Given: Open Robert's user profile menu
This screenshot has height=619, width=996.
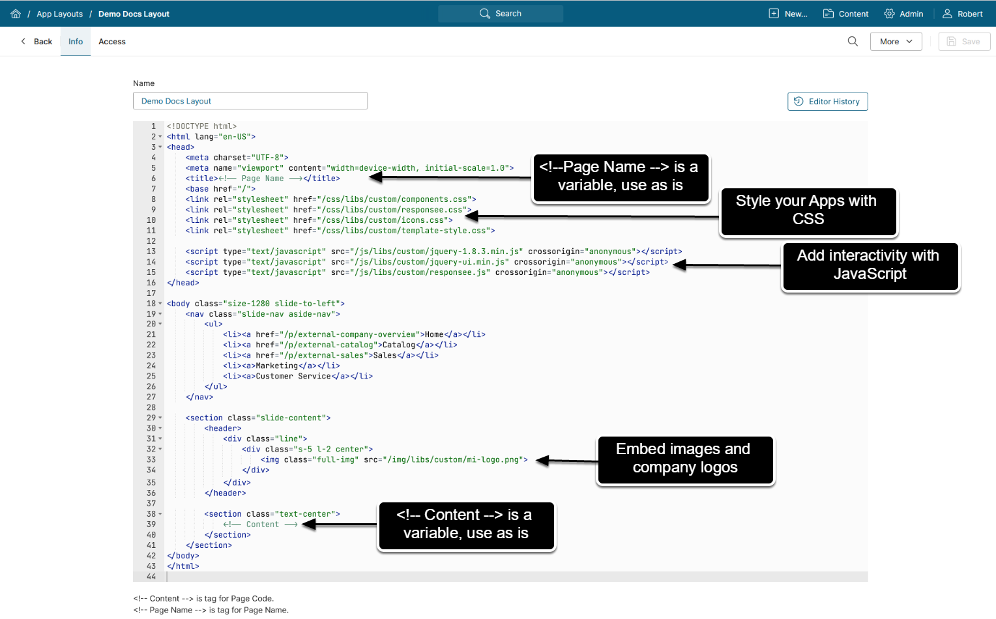Looking at the screenshot, I should point(962,14).
